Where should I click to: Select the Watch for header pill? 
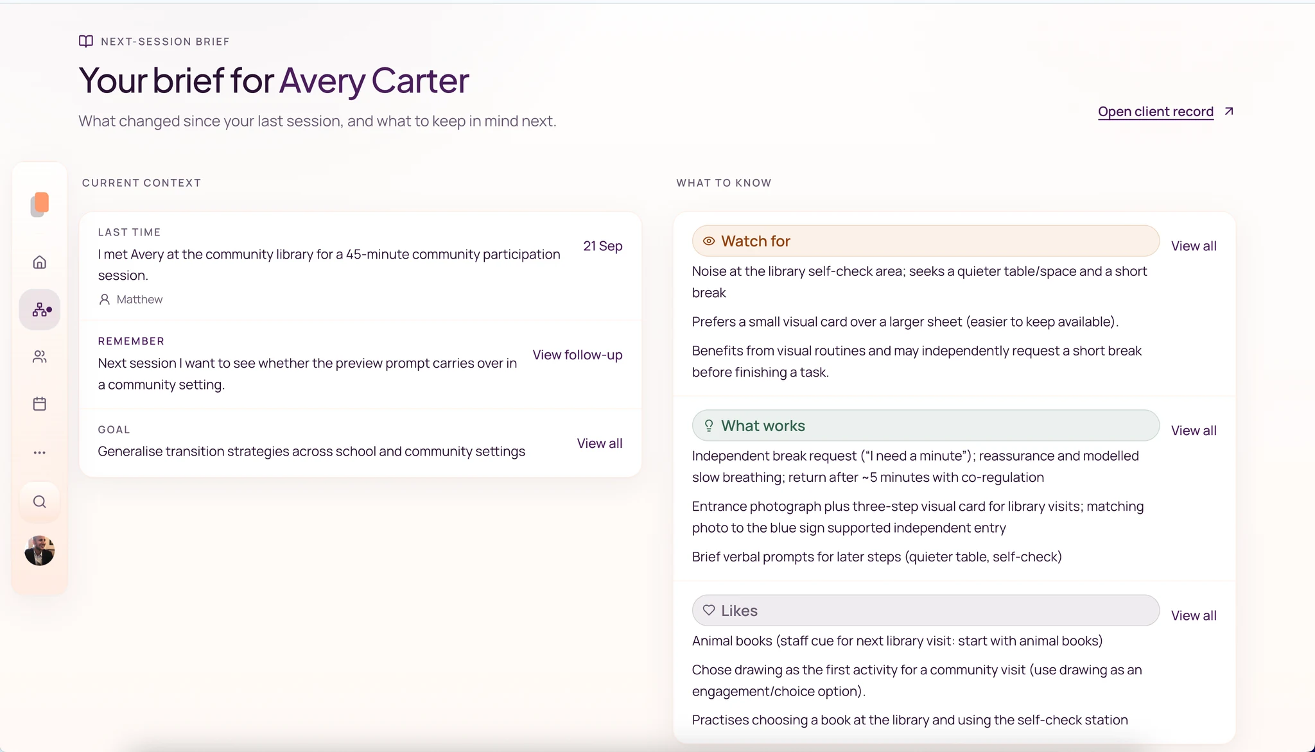(x=925, y=241)
